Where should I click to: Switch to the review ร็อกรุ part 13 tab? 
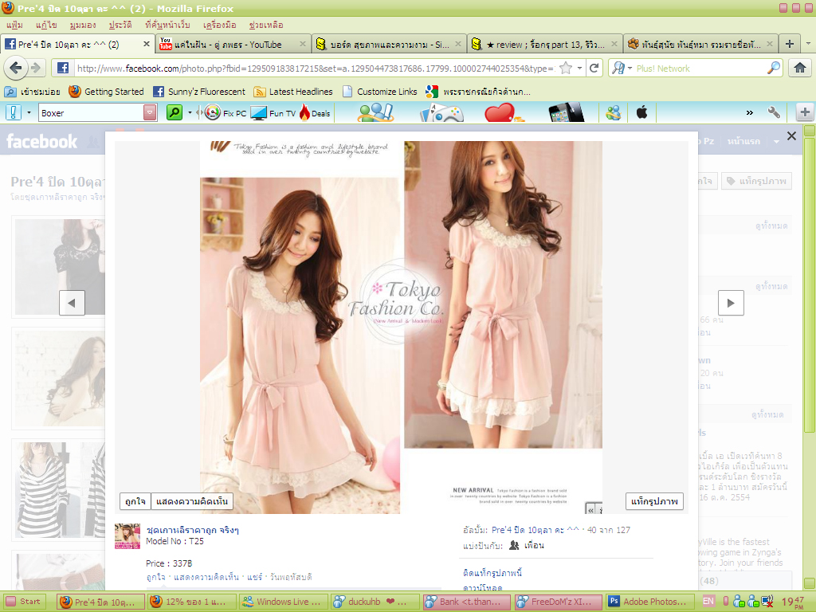point(545,45)
